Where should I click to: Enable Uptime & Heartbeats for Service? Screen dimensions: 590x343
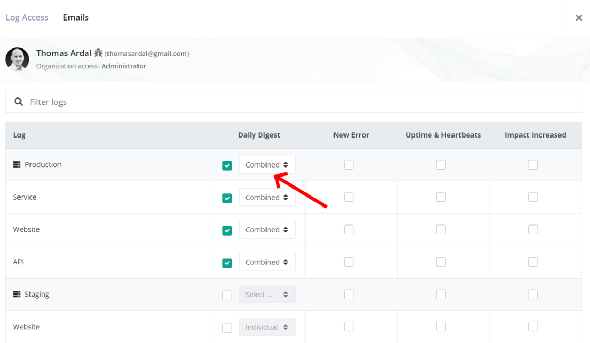click(x=441, y=197)
